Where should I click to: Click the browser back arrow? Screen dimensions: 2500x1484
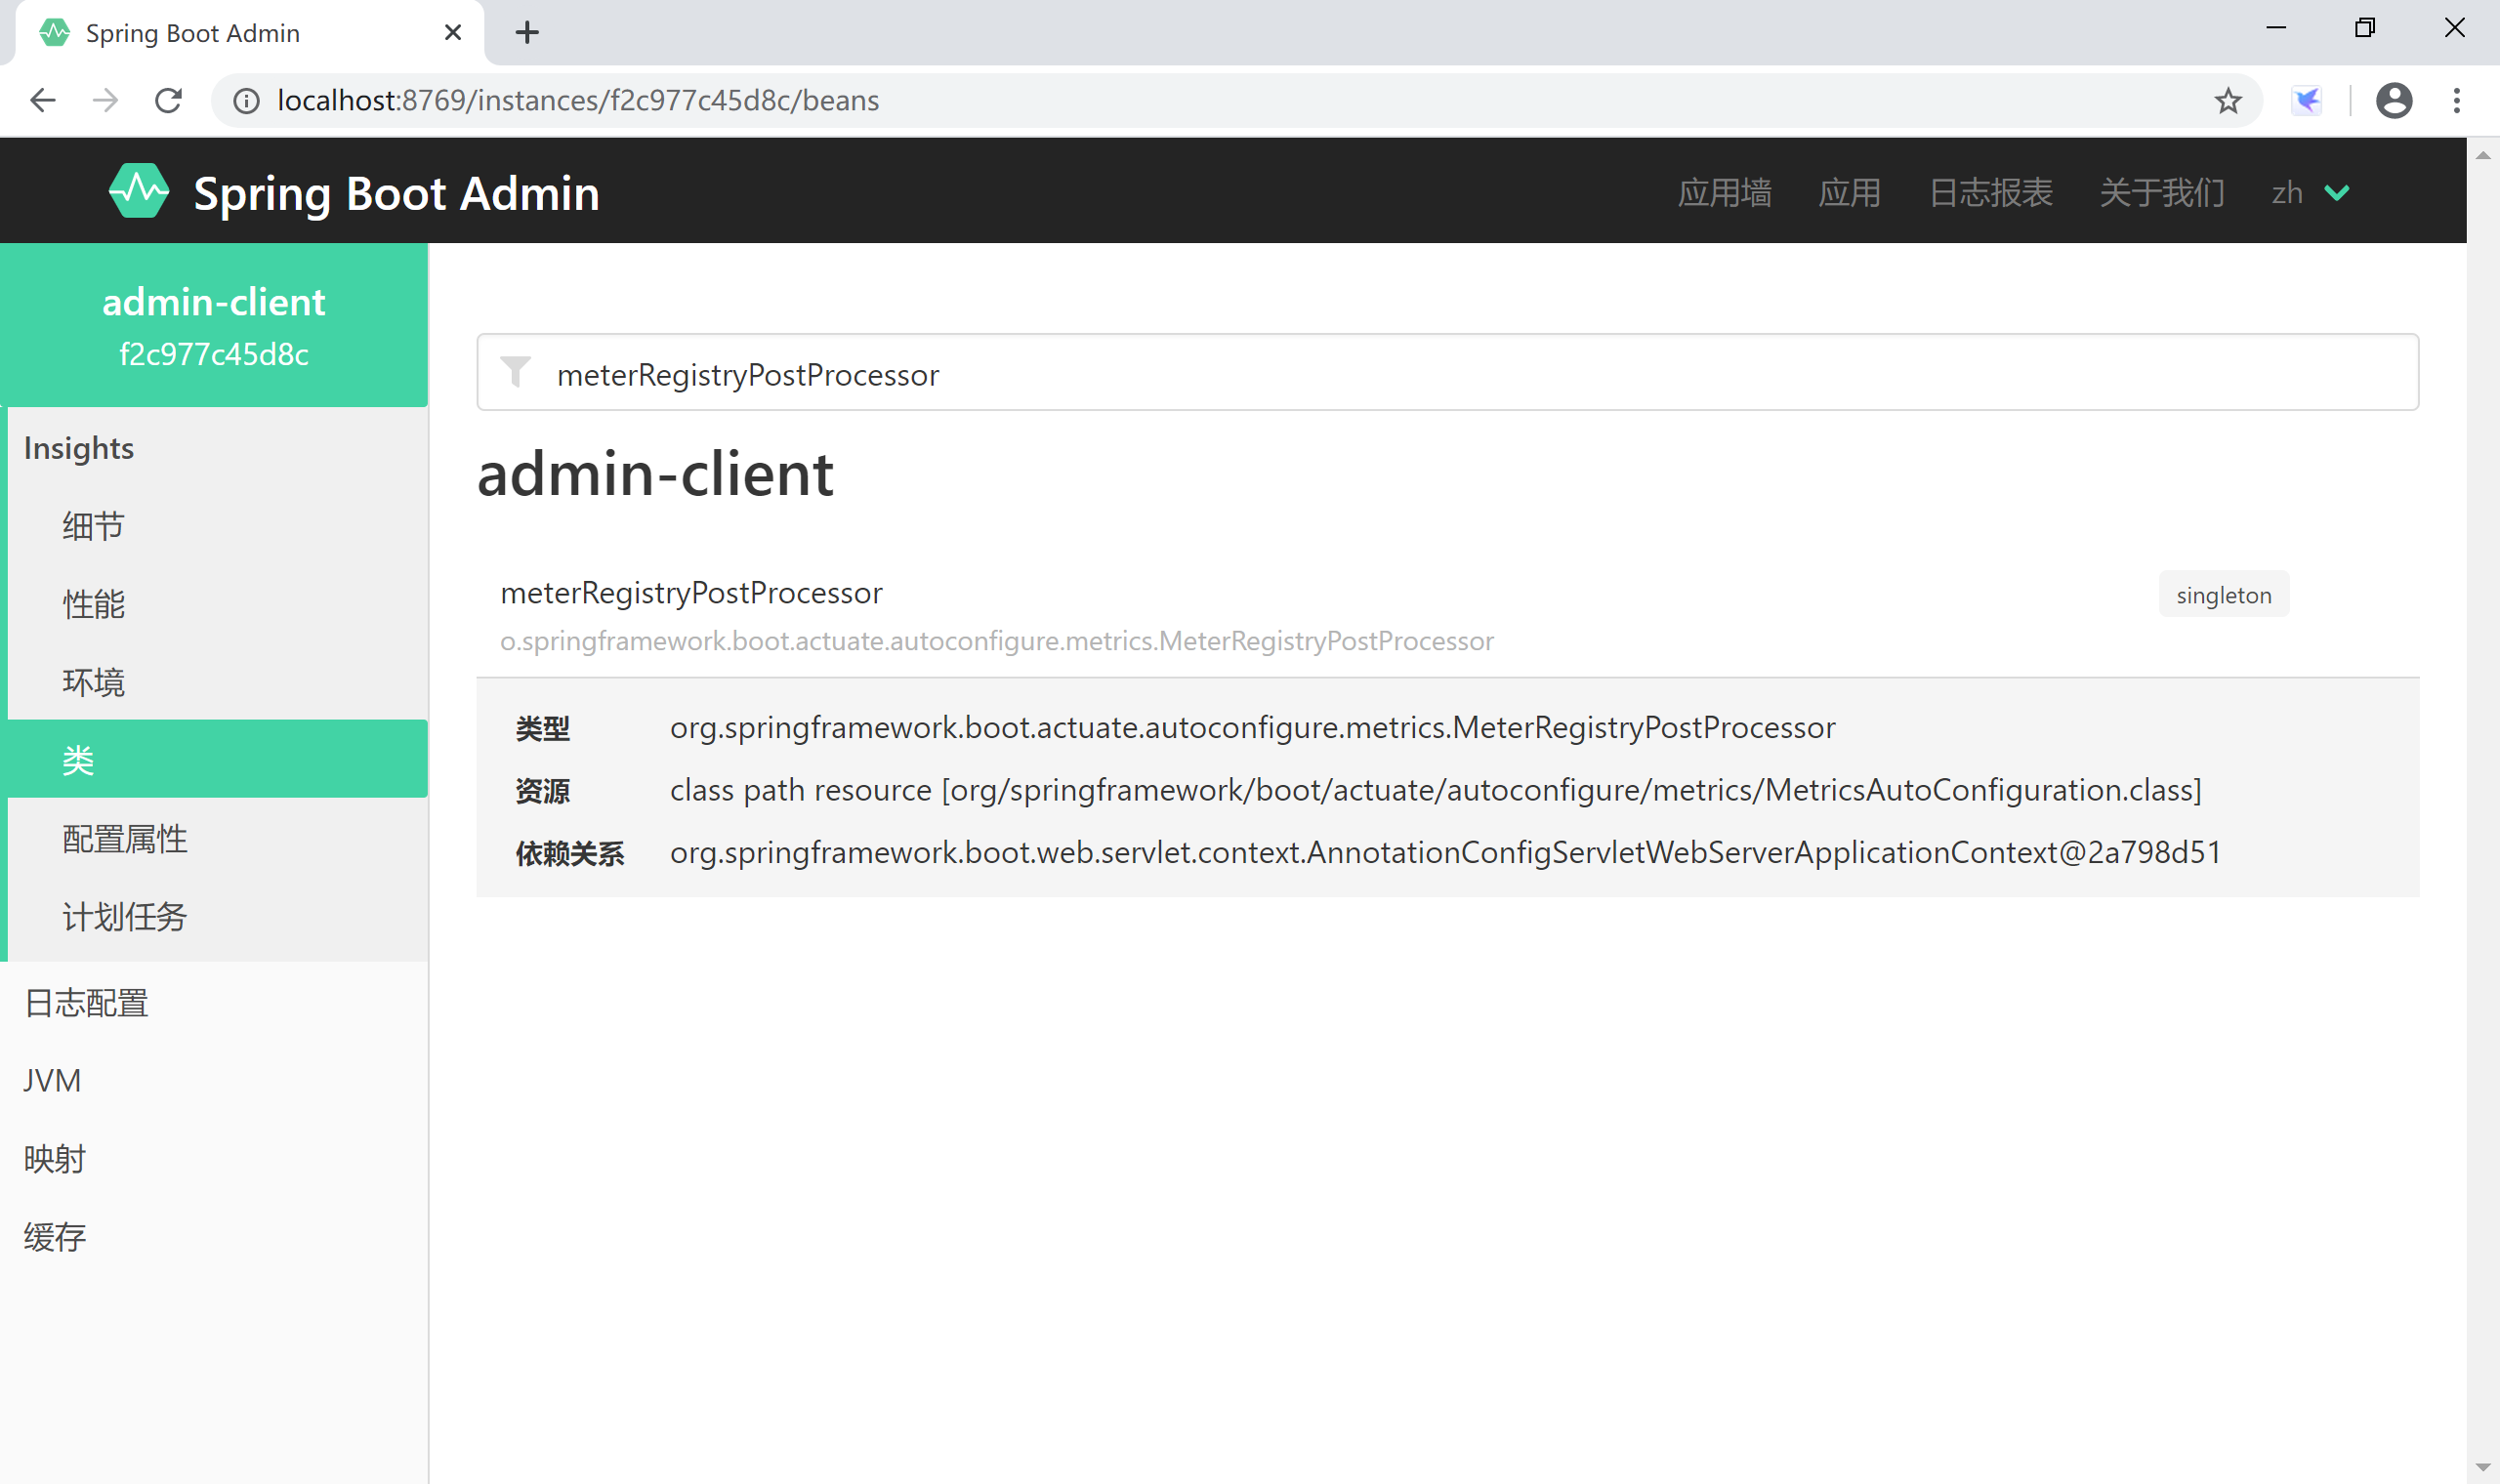point(42,100)
